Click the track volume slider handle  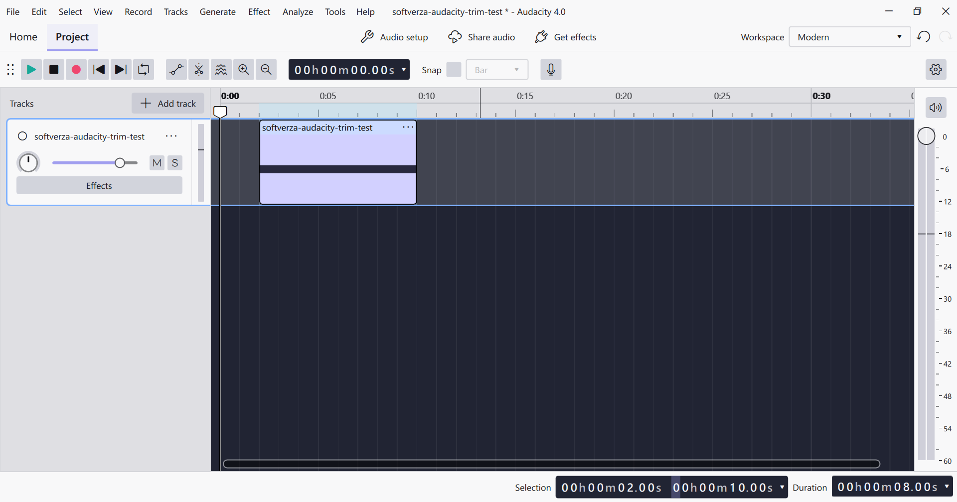point(120,163)
